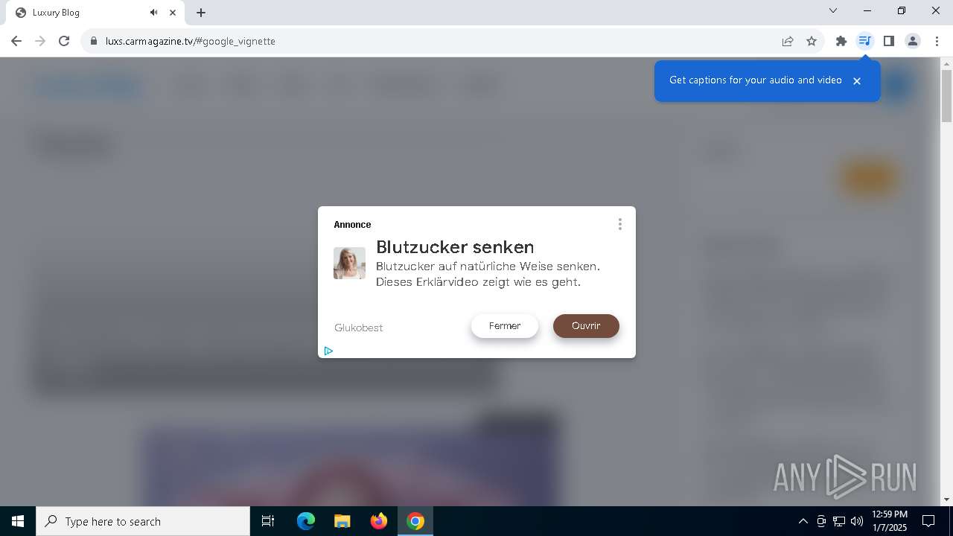Click the Blutzucker senken headline
The image size is (953, 536).
pos(455,246)
